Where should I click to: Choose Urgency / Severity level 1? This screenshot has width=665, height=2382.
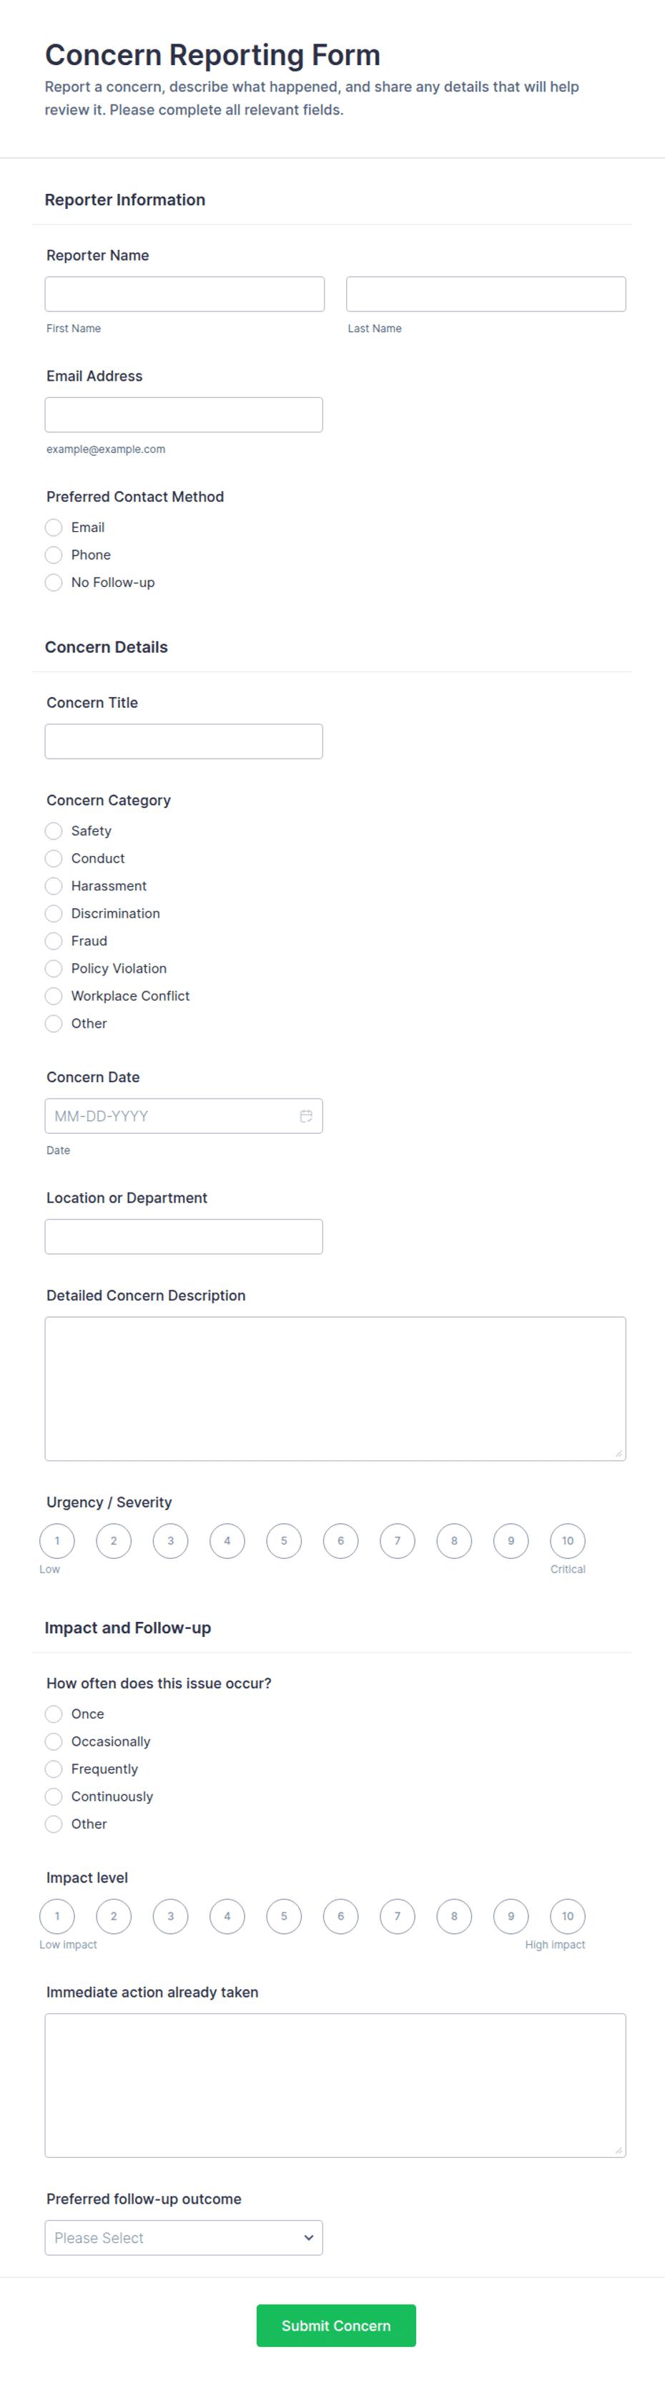point(57,1540)
